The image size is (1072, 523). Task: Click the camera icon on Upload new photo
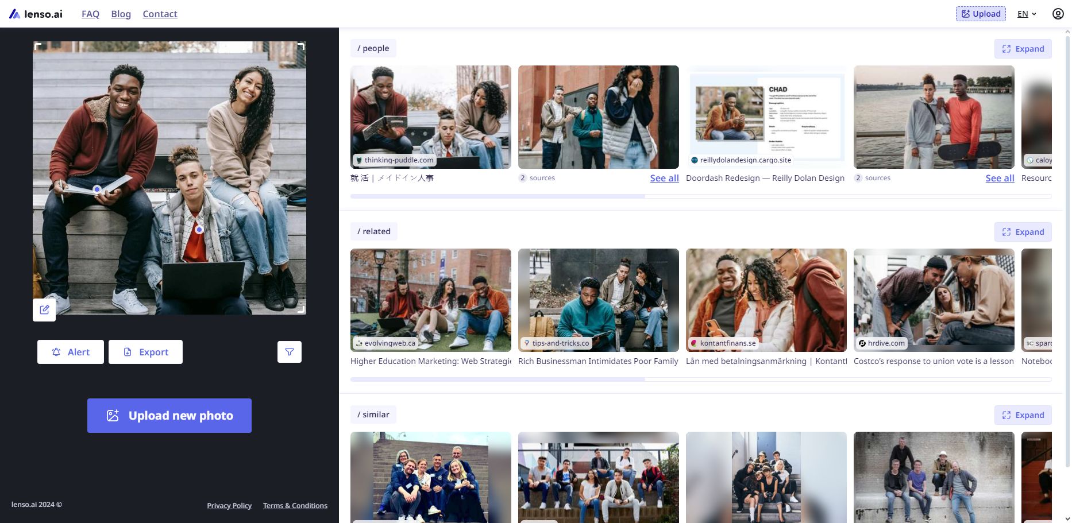click(113, 415)
